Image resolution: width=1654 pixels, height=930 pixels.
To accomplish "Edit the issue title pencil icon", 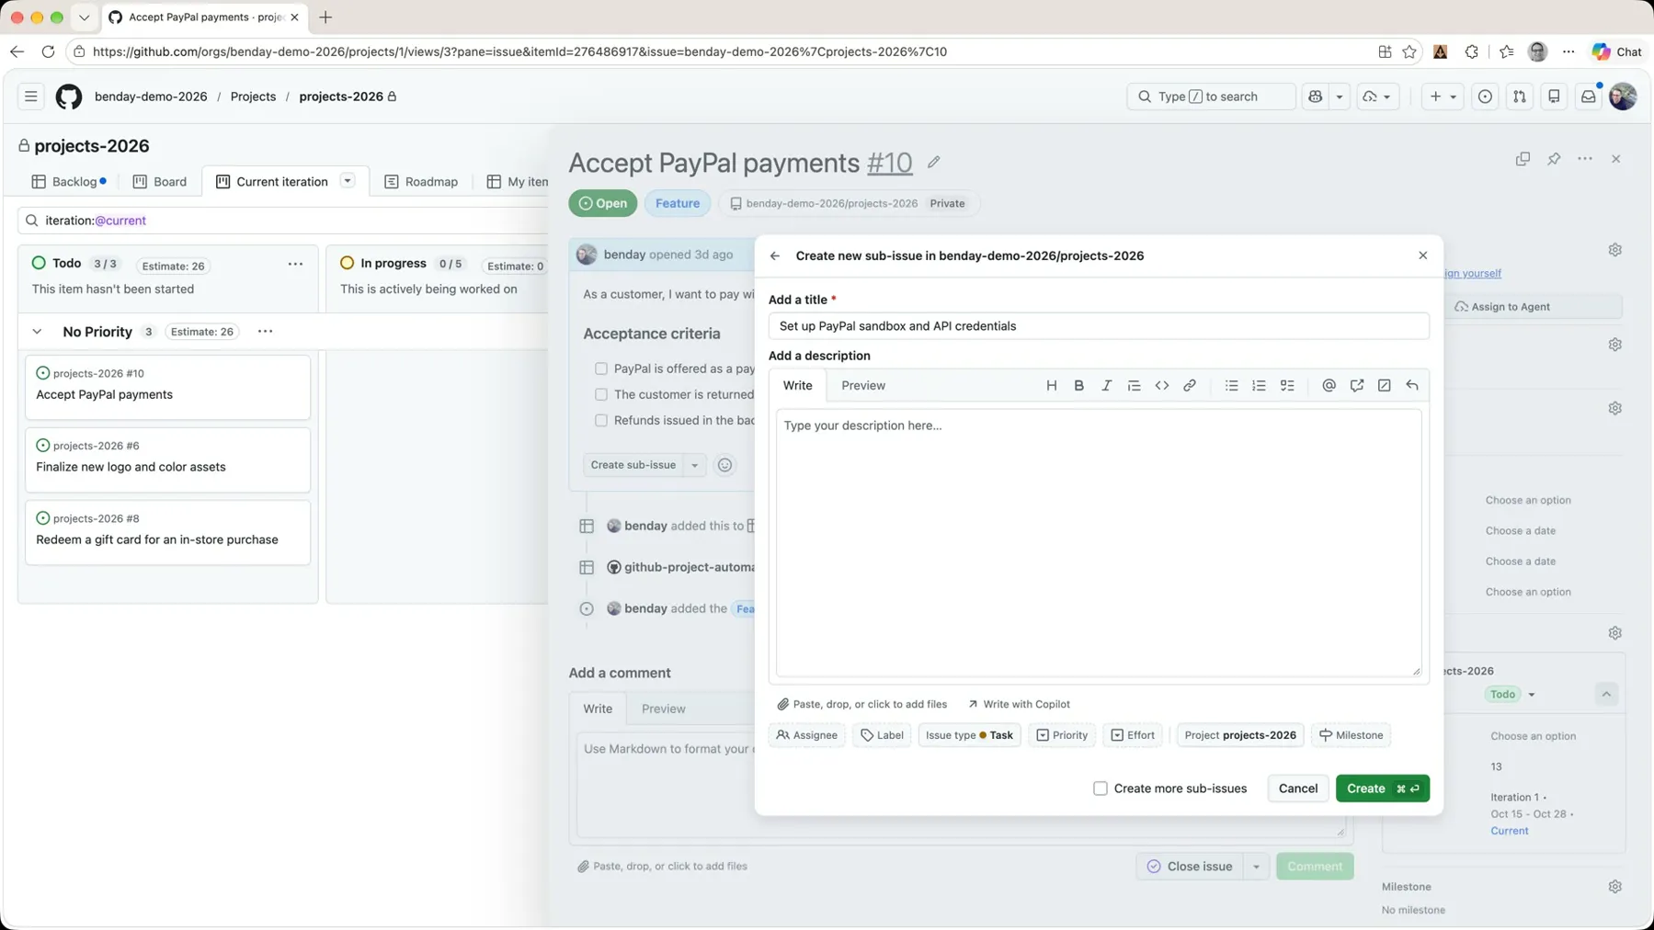I will pyautogui.click(x=933, y=162).
